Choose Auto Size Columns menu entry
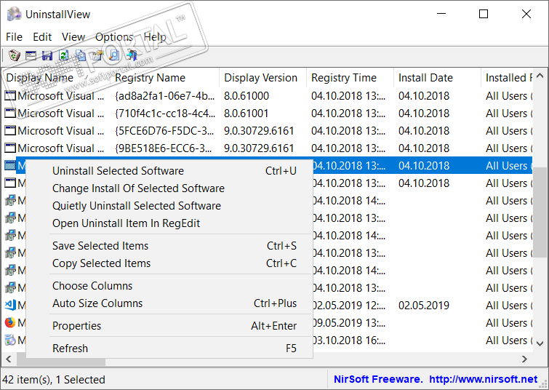The image size is (549, 390). point(97,303)
